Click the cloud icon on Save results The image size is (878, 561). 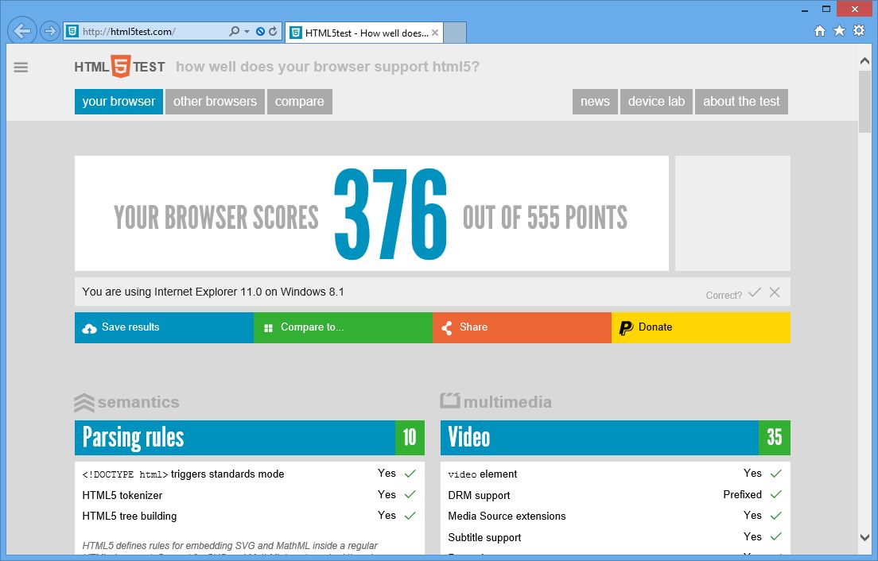(x=90, y=327)
